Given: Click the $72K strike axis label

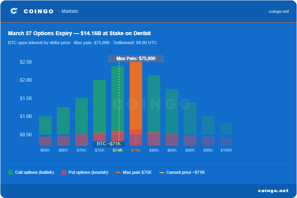Looking at the screenshot, I should [99, 150].
